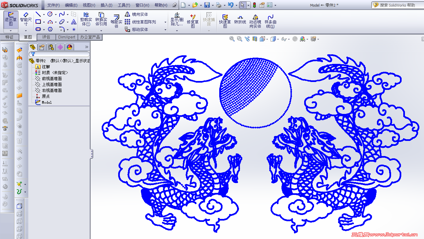
Task: Click 显示/删除几何关系 tool
Action: point(177,19)
